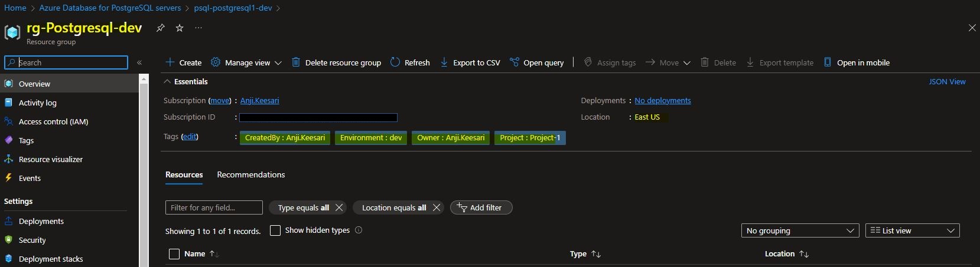Screen dimensions: 980x267
Task: Open the Move dropdown
Action: pyautogui.click(x=668, y=62)
